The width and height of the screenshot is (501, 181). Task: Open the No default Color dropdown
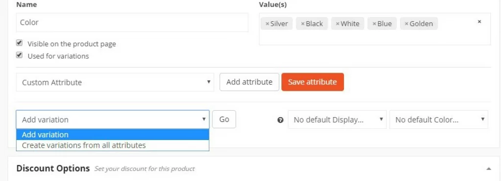click(439, 120)
